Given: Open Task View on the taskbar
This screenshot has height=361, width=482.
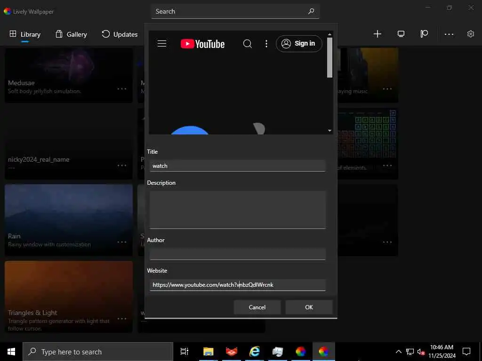Looking at the screenshot, I should [x=185, y=352].
